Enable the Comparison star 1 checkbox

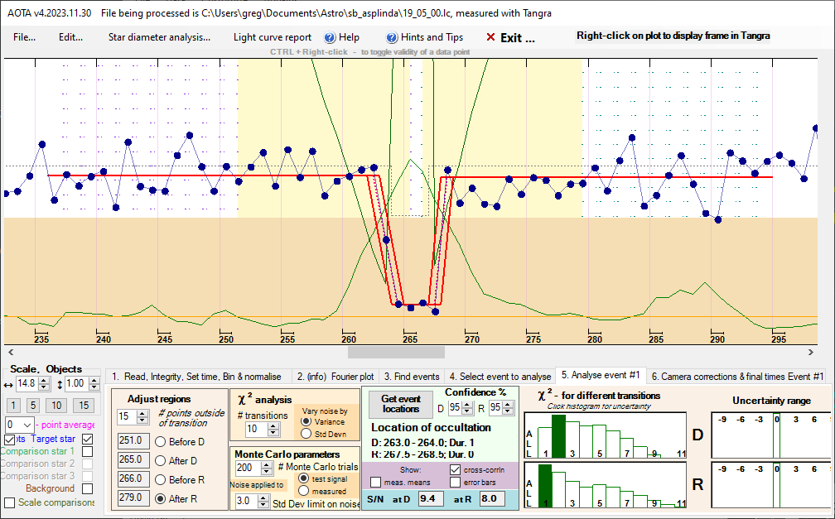click(87, 451)
